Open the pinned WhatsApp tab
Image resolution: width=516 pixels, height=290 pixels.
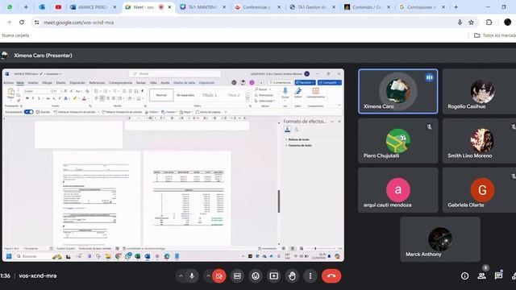pyautogui.click(x=10, y=7)
